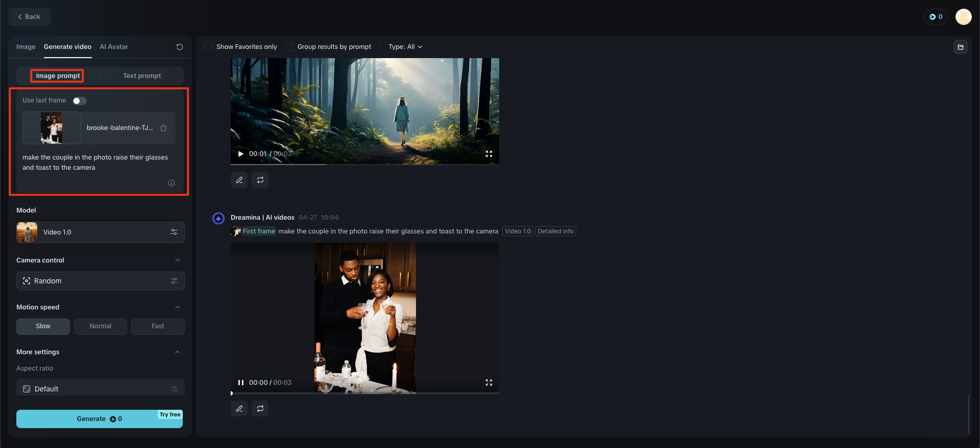Switch to the AI Avatar tab
Image resolution: width=980 pixels, height=448 pixels.
[114, 47]
